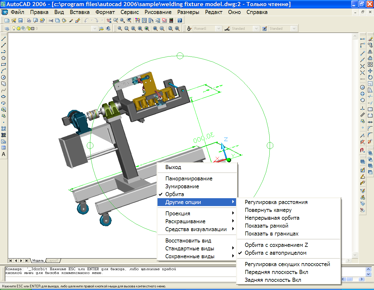Toggle layer freeze sun icon
Screen dimensions: 374x290
click(18, 29)
